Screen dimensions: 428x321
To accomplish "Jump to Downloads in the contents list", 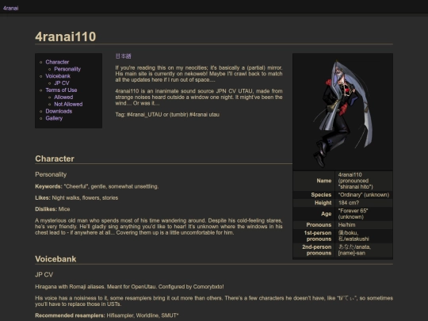I will tap(59, 112).
